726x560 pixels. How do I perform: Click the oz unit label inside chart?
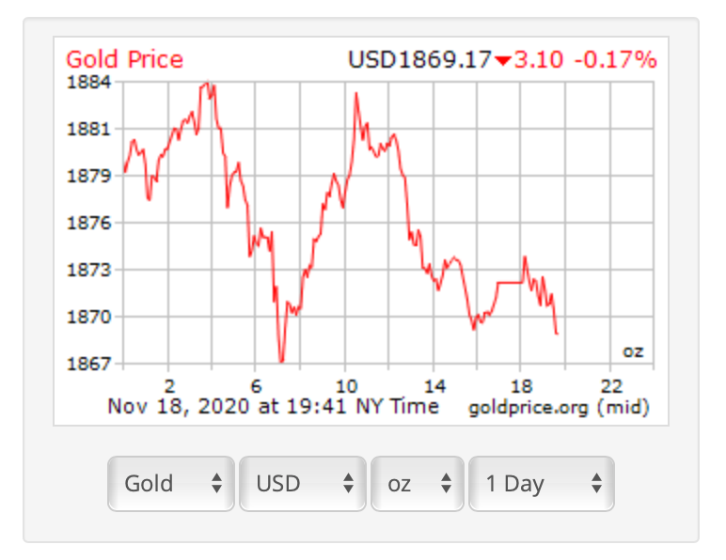point(633,352)
